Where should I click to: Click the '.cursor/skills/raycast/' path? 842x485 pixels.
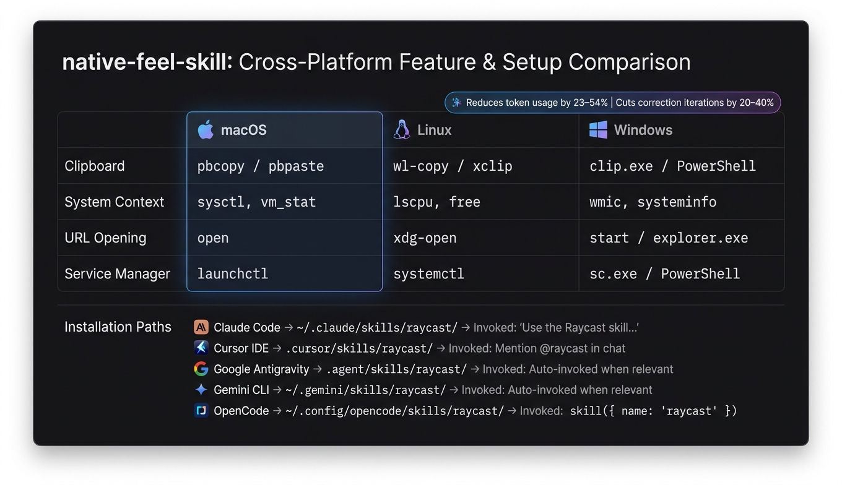359,348
